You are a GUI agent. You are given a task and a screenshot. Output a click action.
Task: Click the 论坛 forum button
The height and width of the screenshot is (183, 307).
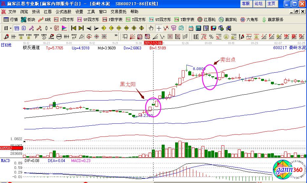[x=258, y=4]
